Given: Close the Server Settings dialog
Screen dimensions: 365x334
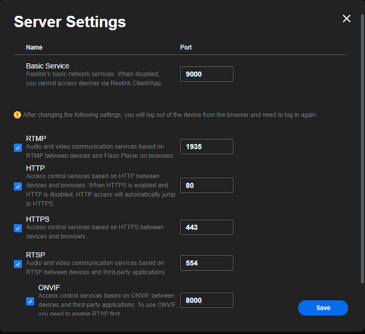Looking at the screenshot, I should click(346, 19).
